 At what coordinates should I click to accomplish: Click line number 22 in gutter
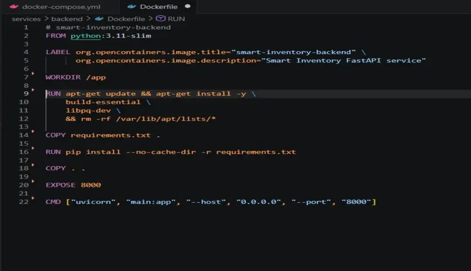point(24,202)
